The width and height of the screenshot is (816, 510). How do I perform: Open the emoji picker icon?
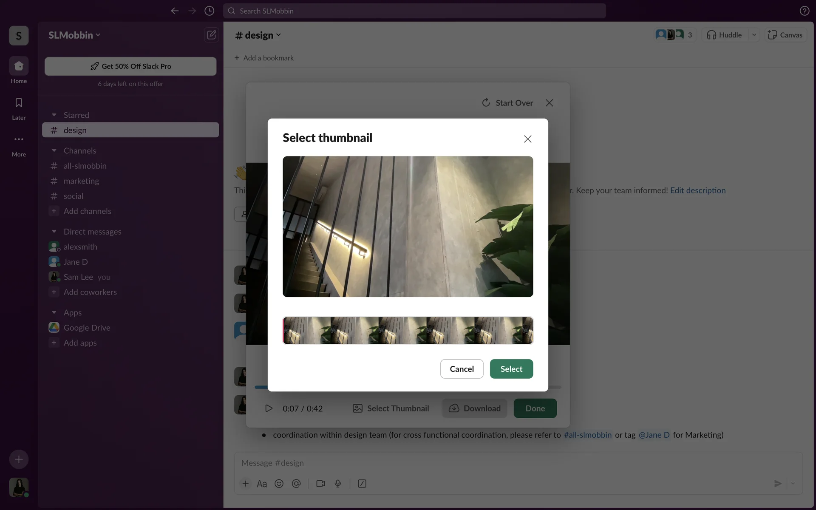[279, 484]
